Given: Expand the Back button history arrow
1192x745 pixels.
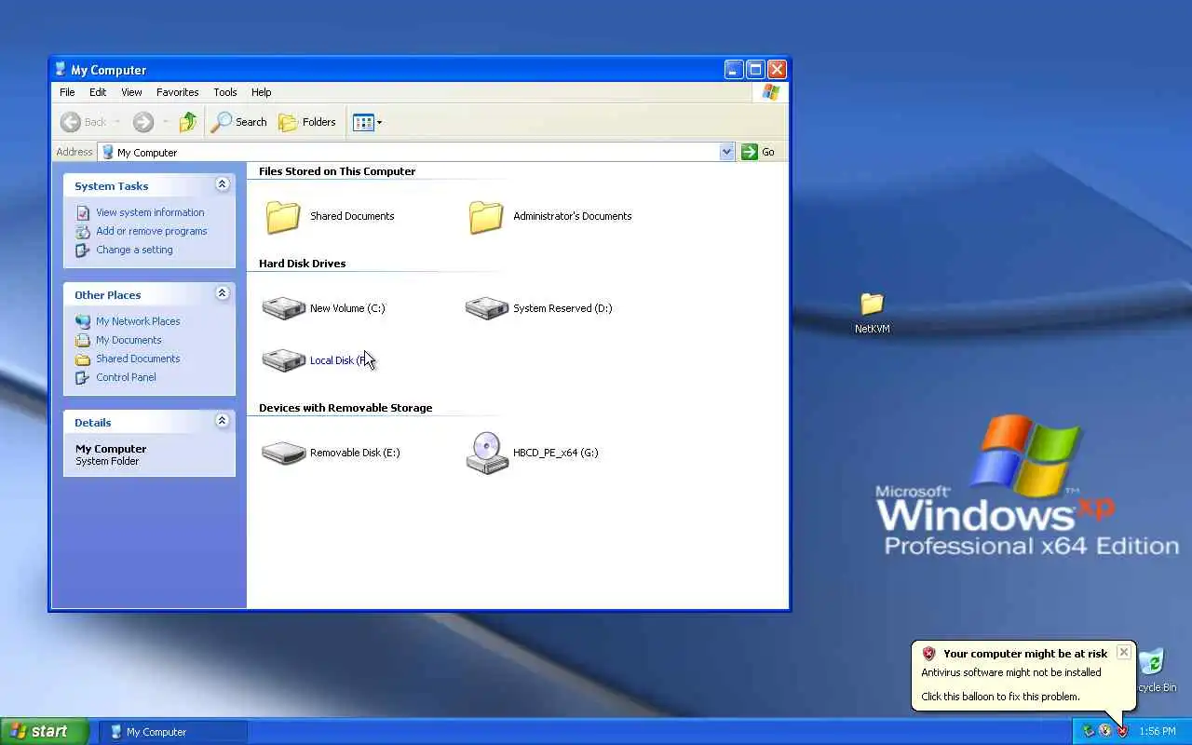Looking at the screenshot, I should pos(118,122).
